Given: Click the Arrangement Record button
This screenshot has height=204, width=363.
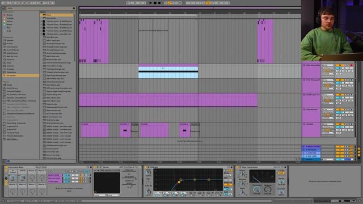Looking at the screenshot, I should [x=159, y=3].
